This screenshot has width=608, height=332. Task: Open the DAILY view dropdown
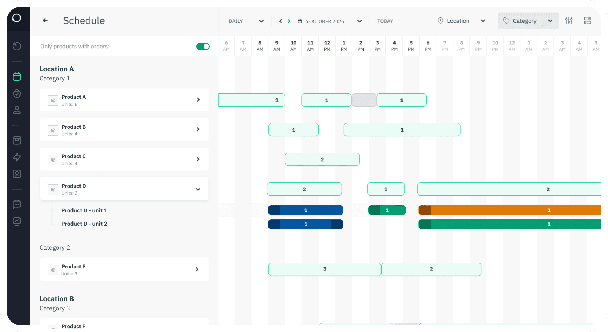[x=246, y=21]
